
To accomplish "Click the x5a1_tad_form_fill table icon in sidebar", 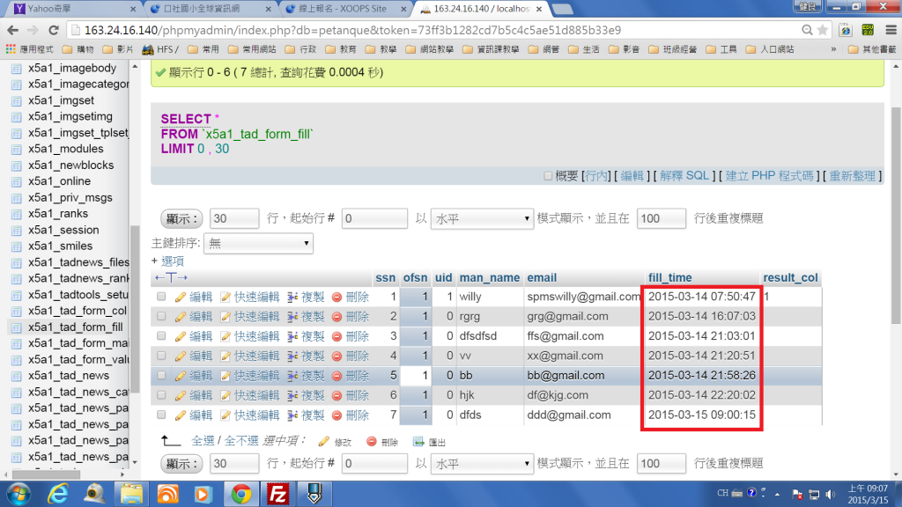I will (15, 327).
